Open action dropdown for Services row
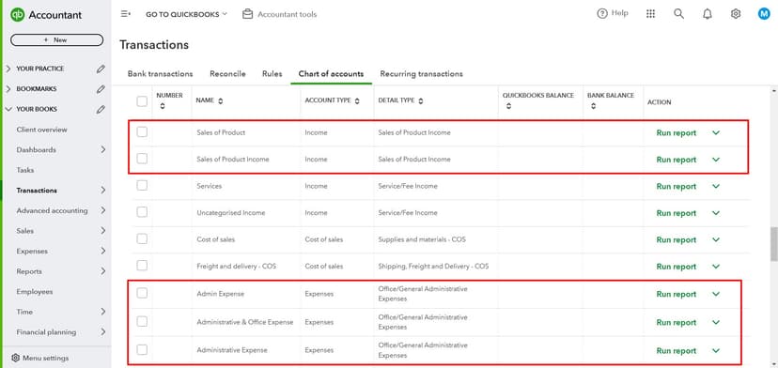This screenshot has height=368, width=778. point(716,187)
